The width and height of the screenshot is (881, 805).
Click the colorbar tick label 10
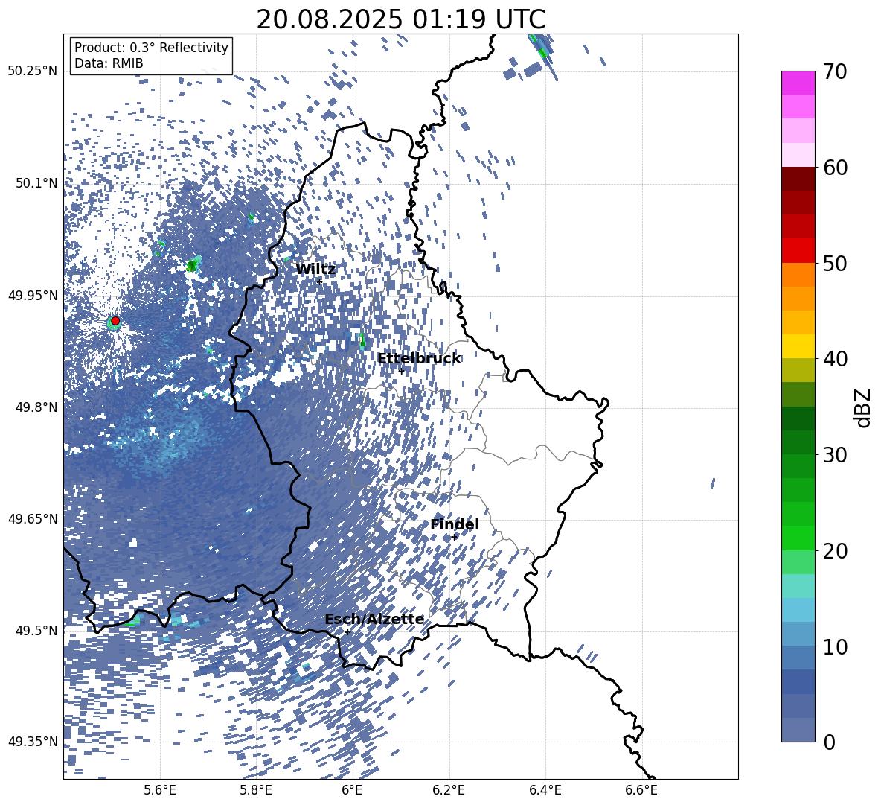pos(835,646)
